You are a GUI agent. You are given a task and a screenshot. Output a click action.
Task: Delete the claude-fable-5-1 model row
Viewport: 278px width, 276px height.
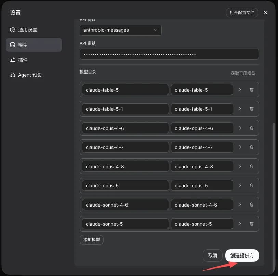click(251, 109)
